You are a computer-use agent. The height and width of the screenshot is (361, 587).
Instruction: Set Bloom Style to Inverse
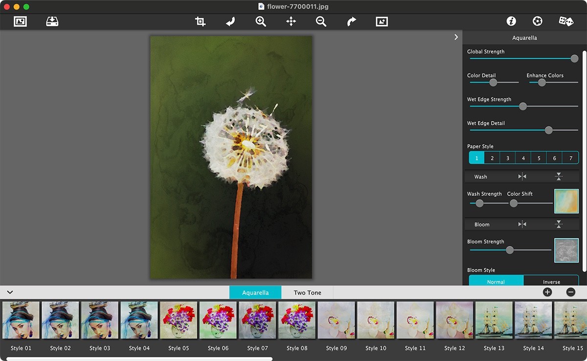[551, 282]
